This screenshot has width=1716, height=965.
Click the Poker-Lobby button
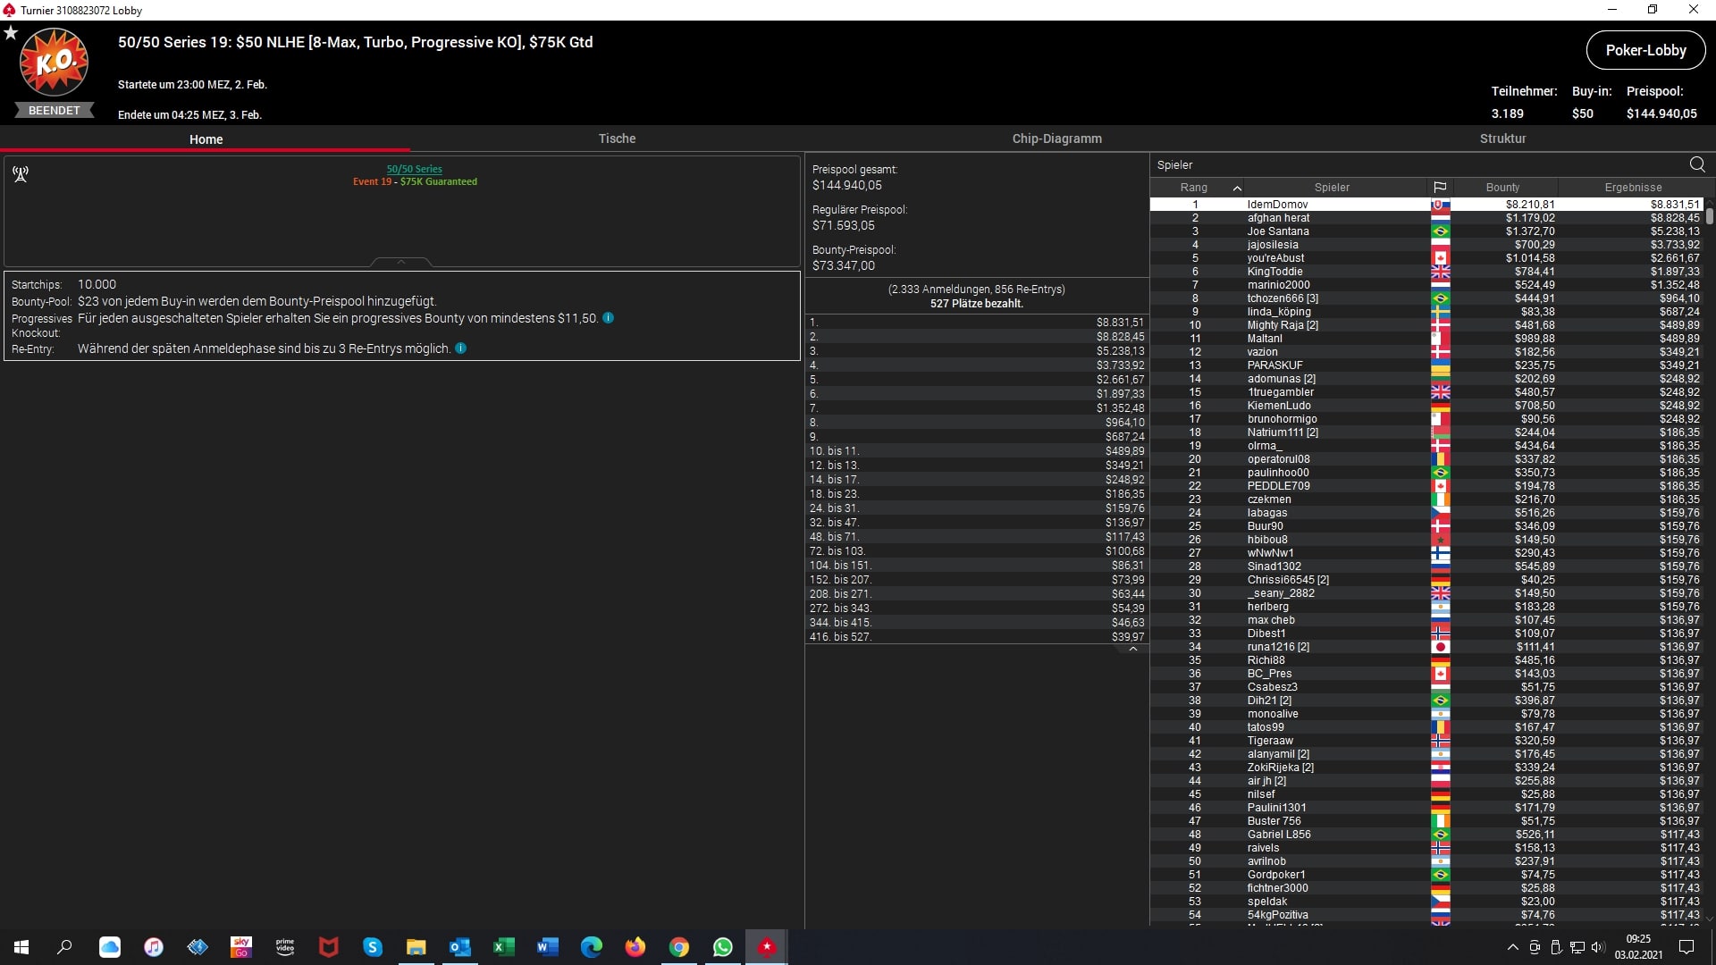coord(1645,50)
